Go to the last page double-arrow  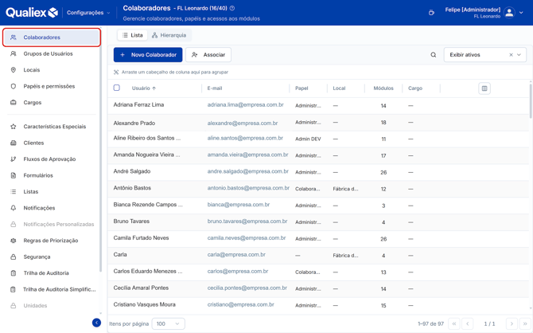pos(525,323)
